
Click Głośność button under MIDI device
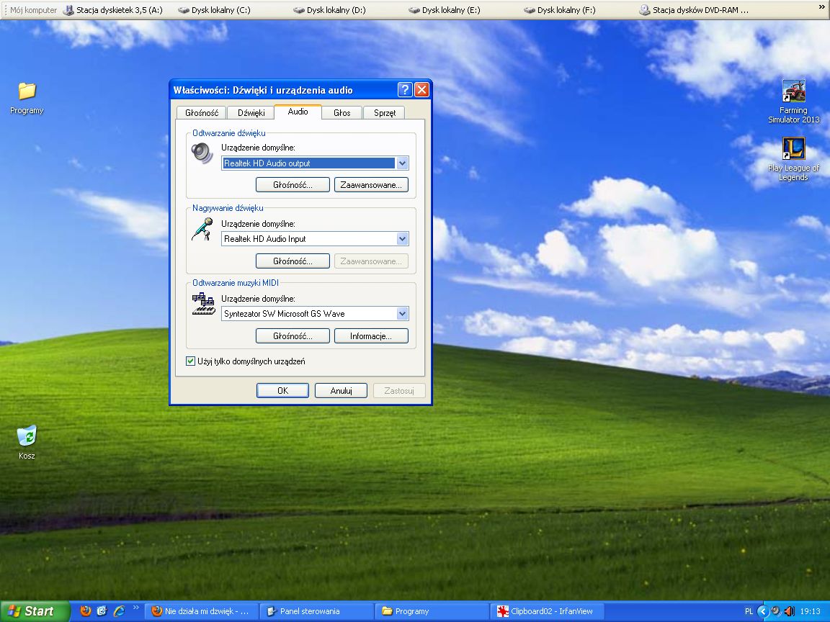click(x=293, y=336)
